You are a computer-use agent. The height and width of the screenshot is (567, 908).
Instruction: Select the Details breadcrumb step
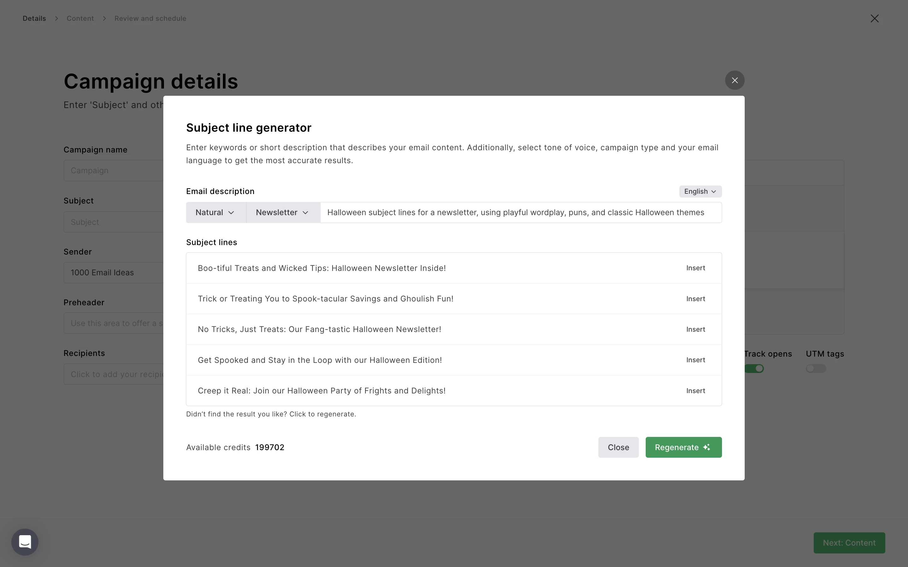34,18
